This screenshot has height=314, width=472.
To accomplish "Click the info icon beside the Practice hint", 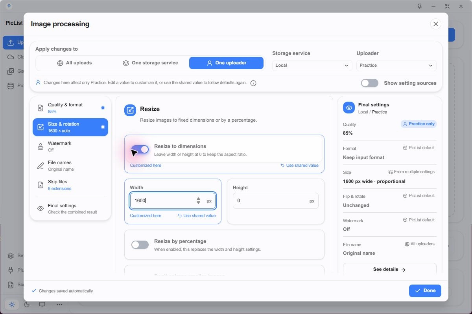I will [253, 83].
